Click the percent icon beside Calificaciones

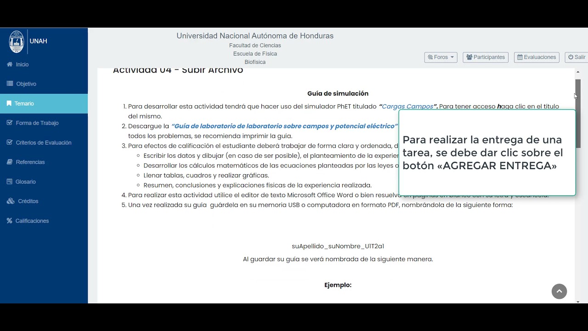coord(10,221)
